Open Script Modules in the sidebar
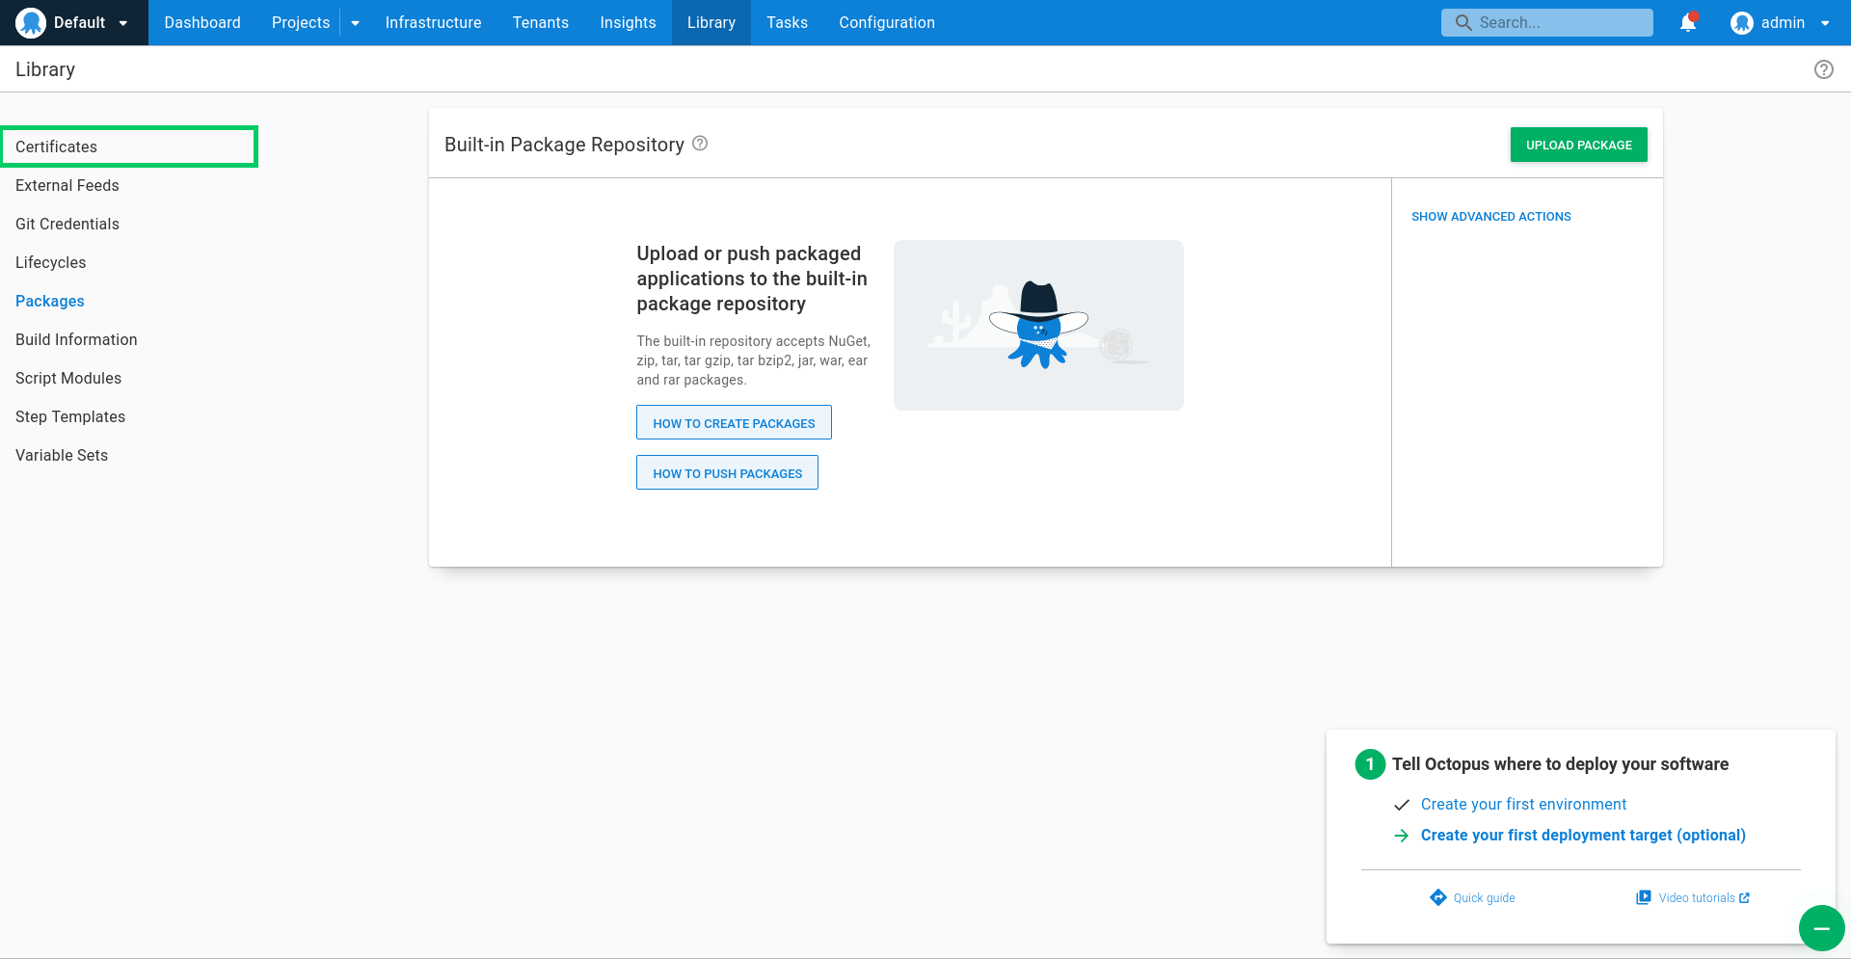This screenshot has height=959, width=1851. (x=129, y=378)
